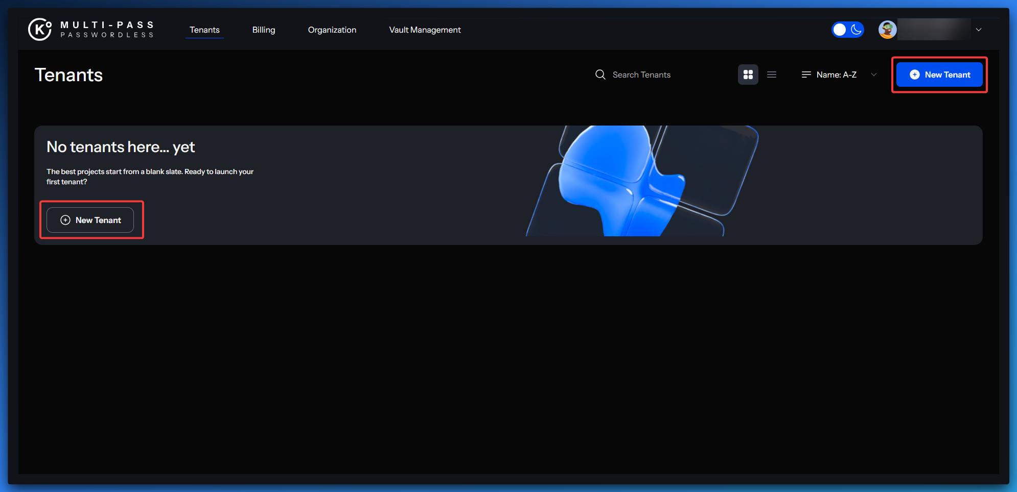
Task: Click the moon icon for dark mode
Action: click(856, 30)
